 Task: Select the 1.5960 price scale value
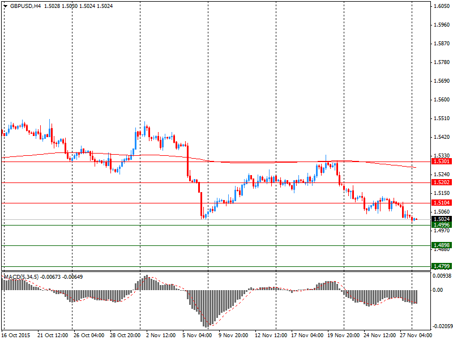pyautogui.click(x=442, y=25)
